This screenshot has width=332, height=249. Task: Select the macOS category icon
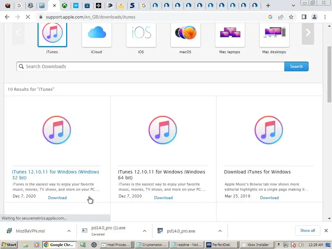tap(186, 34)
